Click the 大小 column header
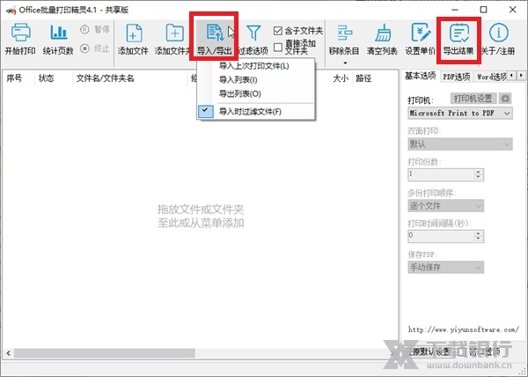This screenshot has height=377, width=528. (341, 78)
